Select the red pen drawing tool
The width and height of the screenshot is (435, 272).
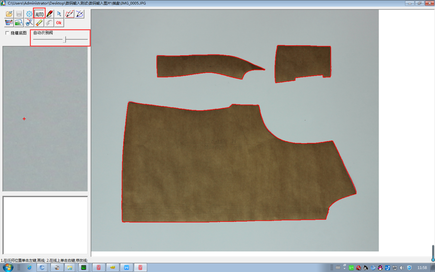pyautogui.click(x=49, y=14)
